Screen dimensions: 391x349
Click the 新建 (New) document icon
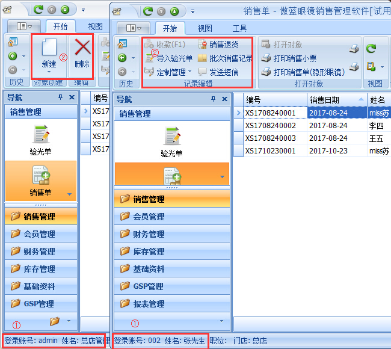(x=49, y=48)
